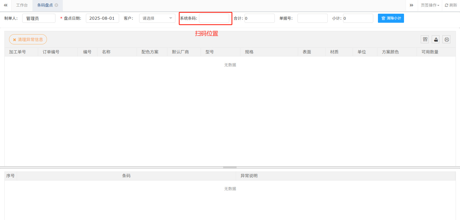460x220 pixels.
Task: Click the 单据号 input field
Action: pyautogui.click(x=312, y=18)
